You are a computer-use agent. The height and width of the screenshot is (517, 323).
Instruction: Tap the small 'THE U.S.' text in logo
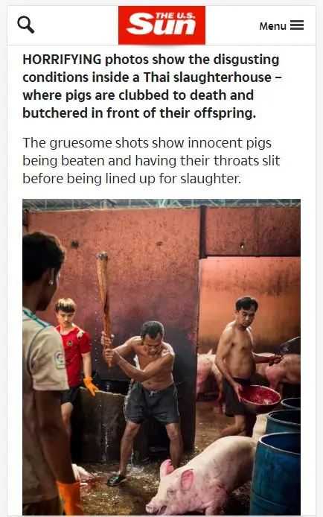[x=175, y=16]
